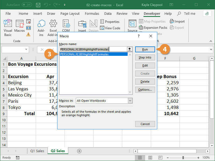Select PERSONAL.XLSB!HighlightFormulas in the macro list
The height and width of the screenshot is (161, 215).
pos(94,54)
